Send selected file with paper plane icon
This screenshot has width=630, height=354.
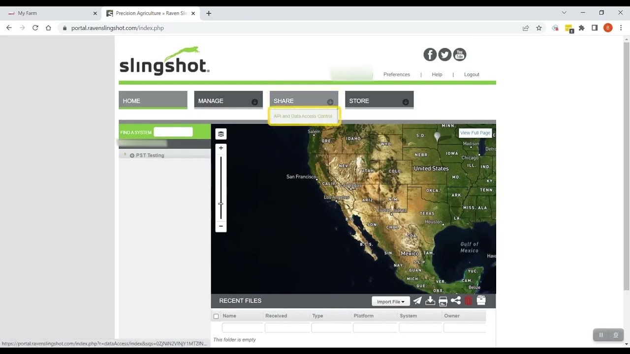(x=417, y=301)
